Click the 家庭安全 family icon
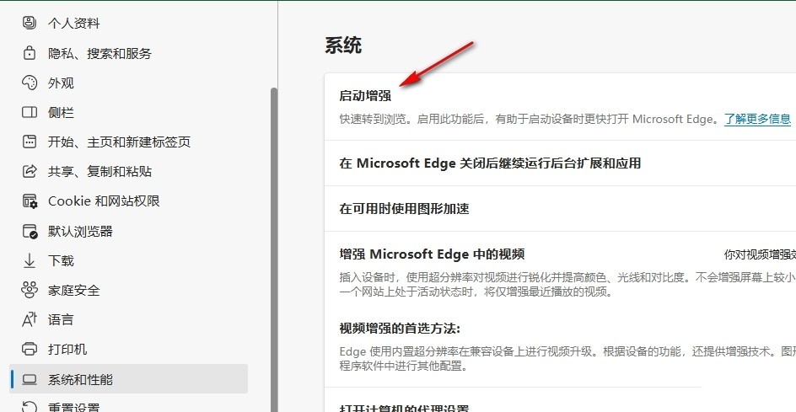 [30, 290]
